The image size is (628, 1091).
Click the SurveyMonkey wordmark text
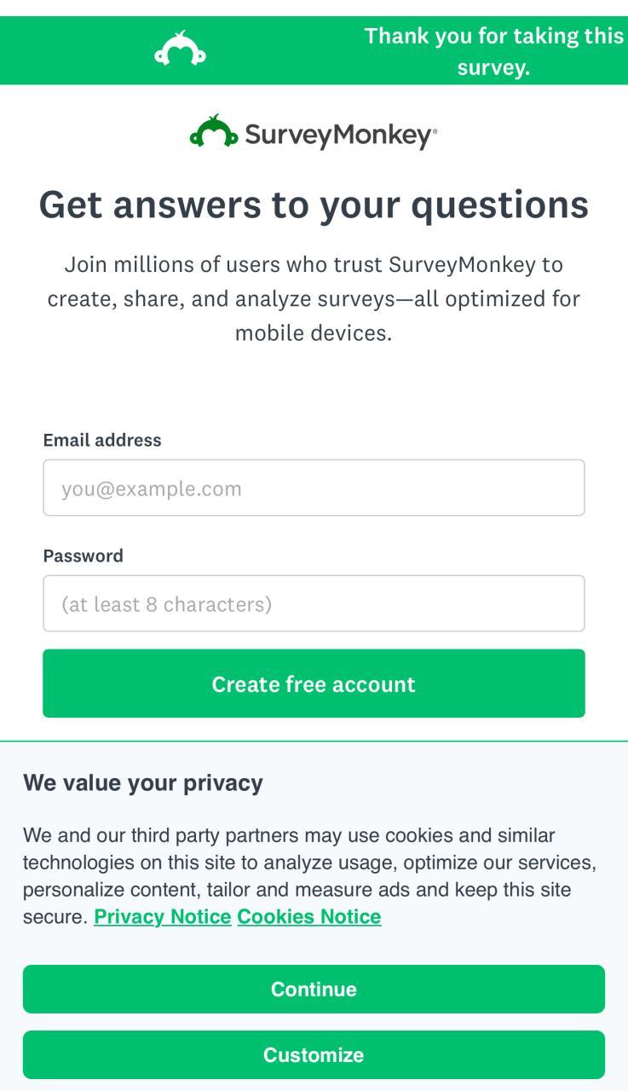337,135
